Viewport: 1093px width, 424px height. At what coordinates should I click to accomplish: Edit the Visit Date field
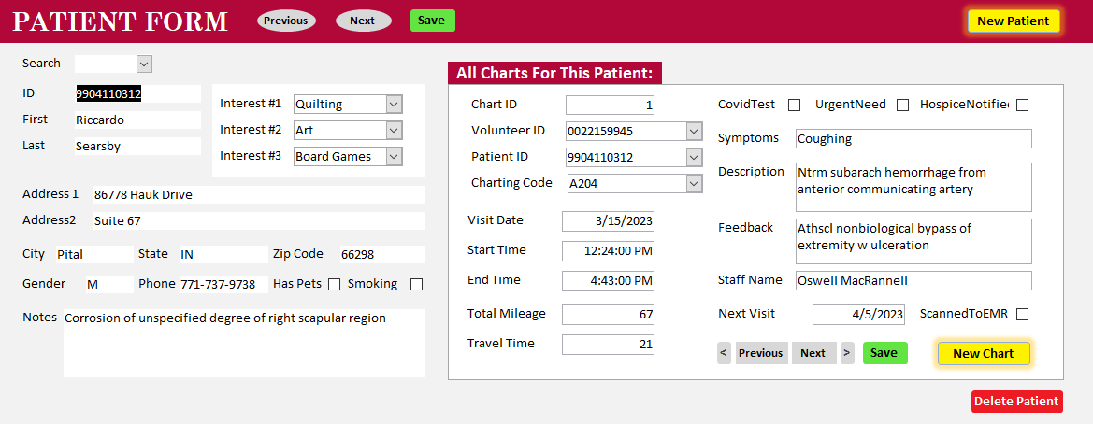point(608,221)
